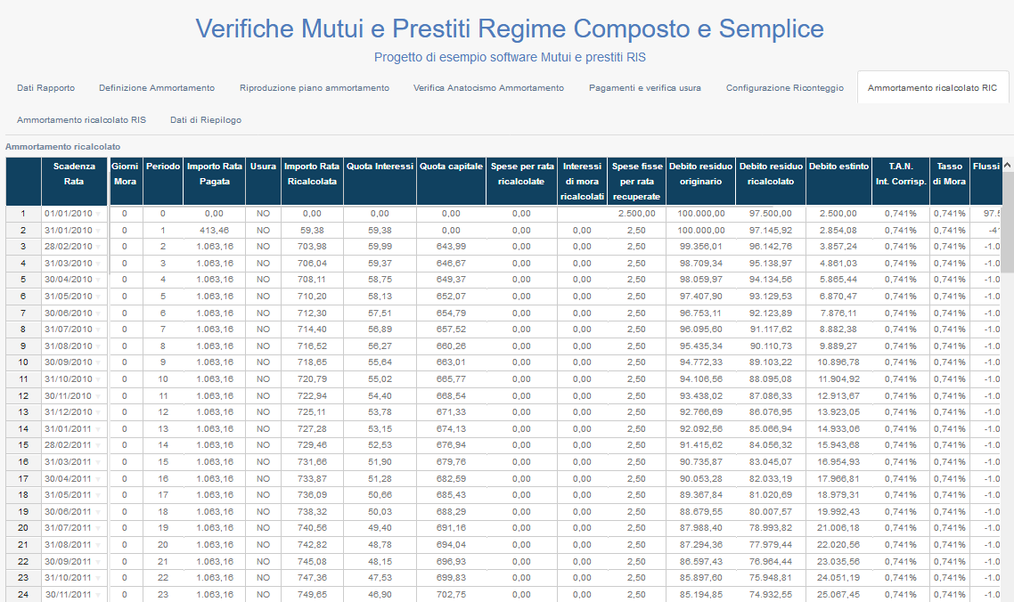Click Importo Rata Ricalcolata cell 740,56

coord(312,527)
